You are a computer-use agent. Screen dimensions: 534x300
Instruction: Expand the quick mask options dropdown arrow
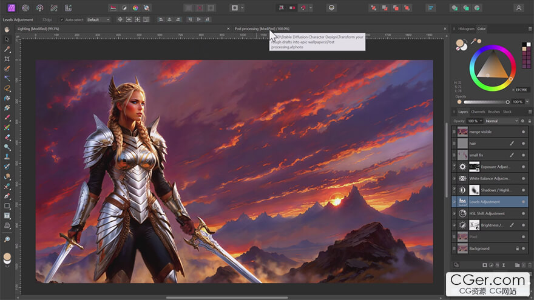(x=242, y=8)
